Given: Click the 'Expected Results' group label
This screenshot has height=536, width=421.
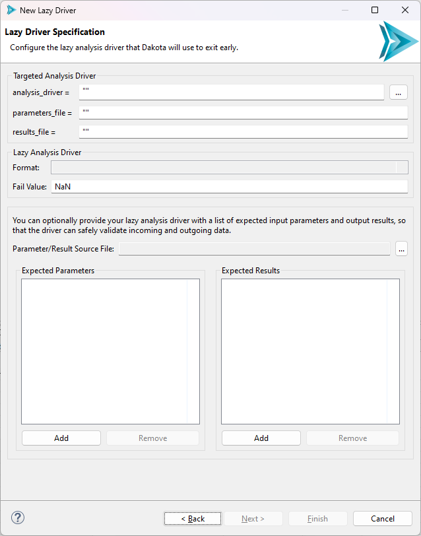Looking at the screenshot, I should (x=251, y=271).
